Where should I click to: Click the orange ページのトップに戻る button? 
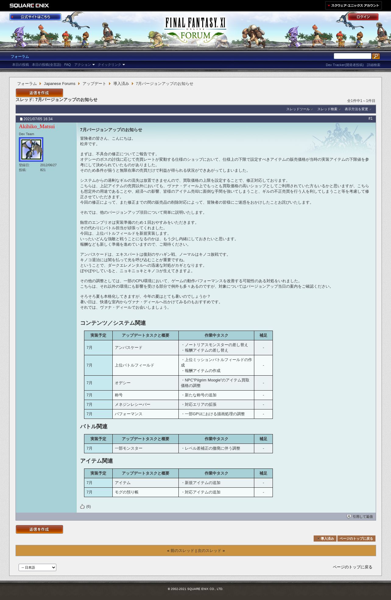coord(356,539)
